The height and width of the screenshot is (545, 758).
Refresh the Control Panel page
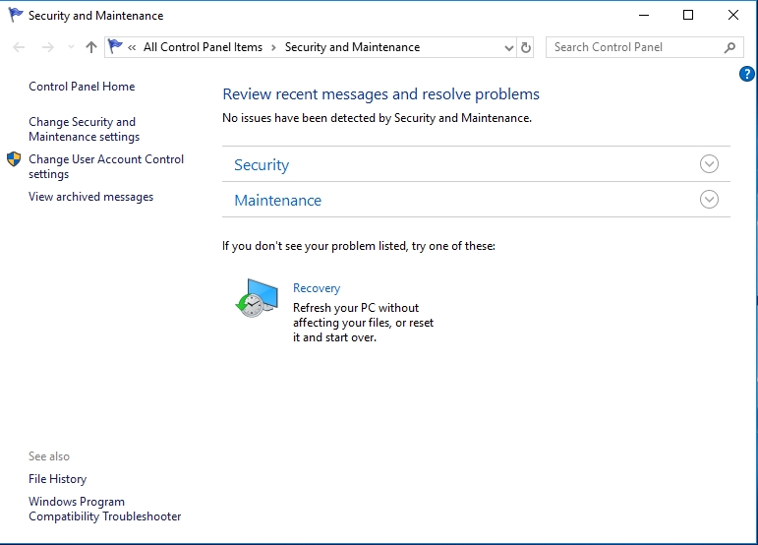coord(525,47)
